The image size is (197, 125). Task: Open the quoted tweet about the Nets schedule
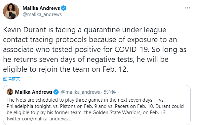point(97,105)
